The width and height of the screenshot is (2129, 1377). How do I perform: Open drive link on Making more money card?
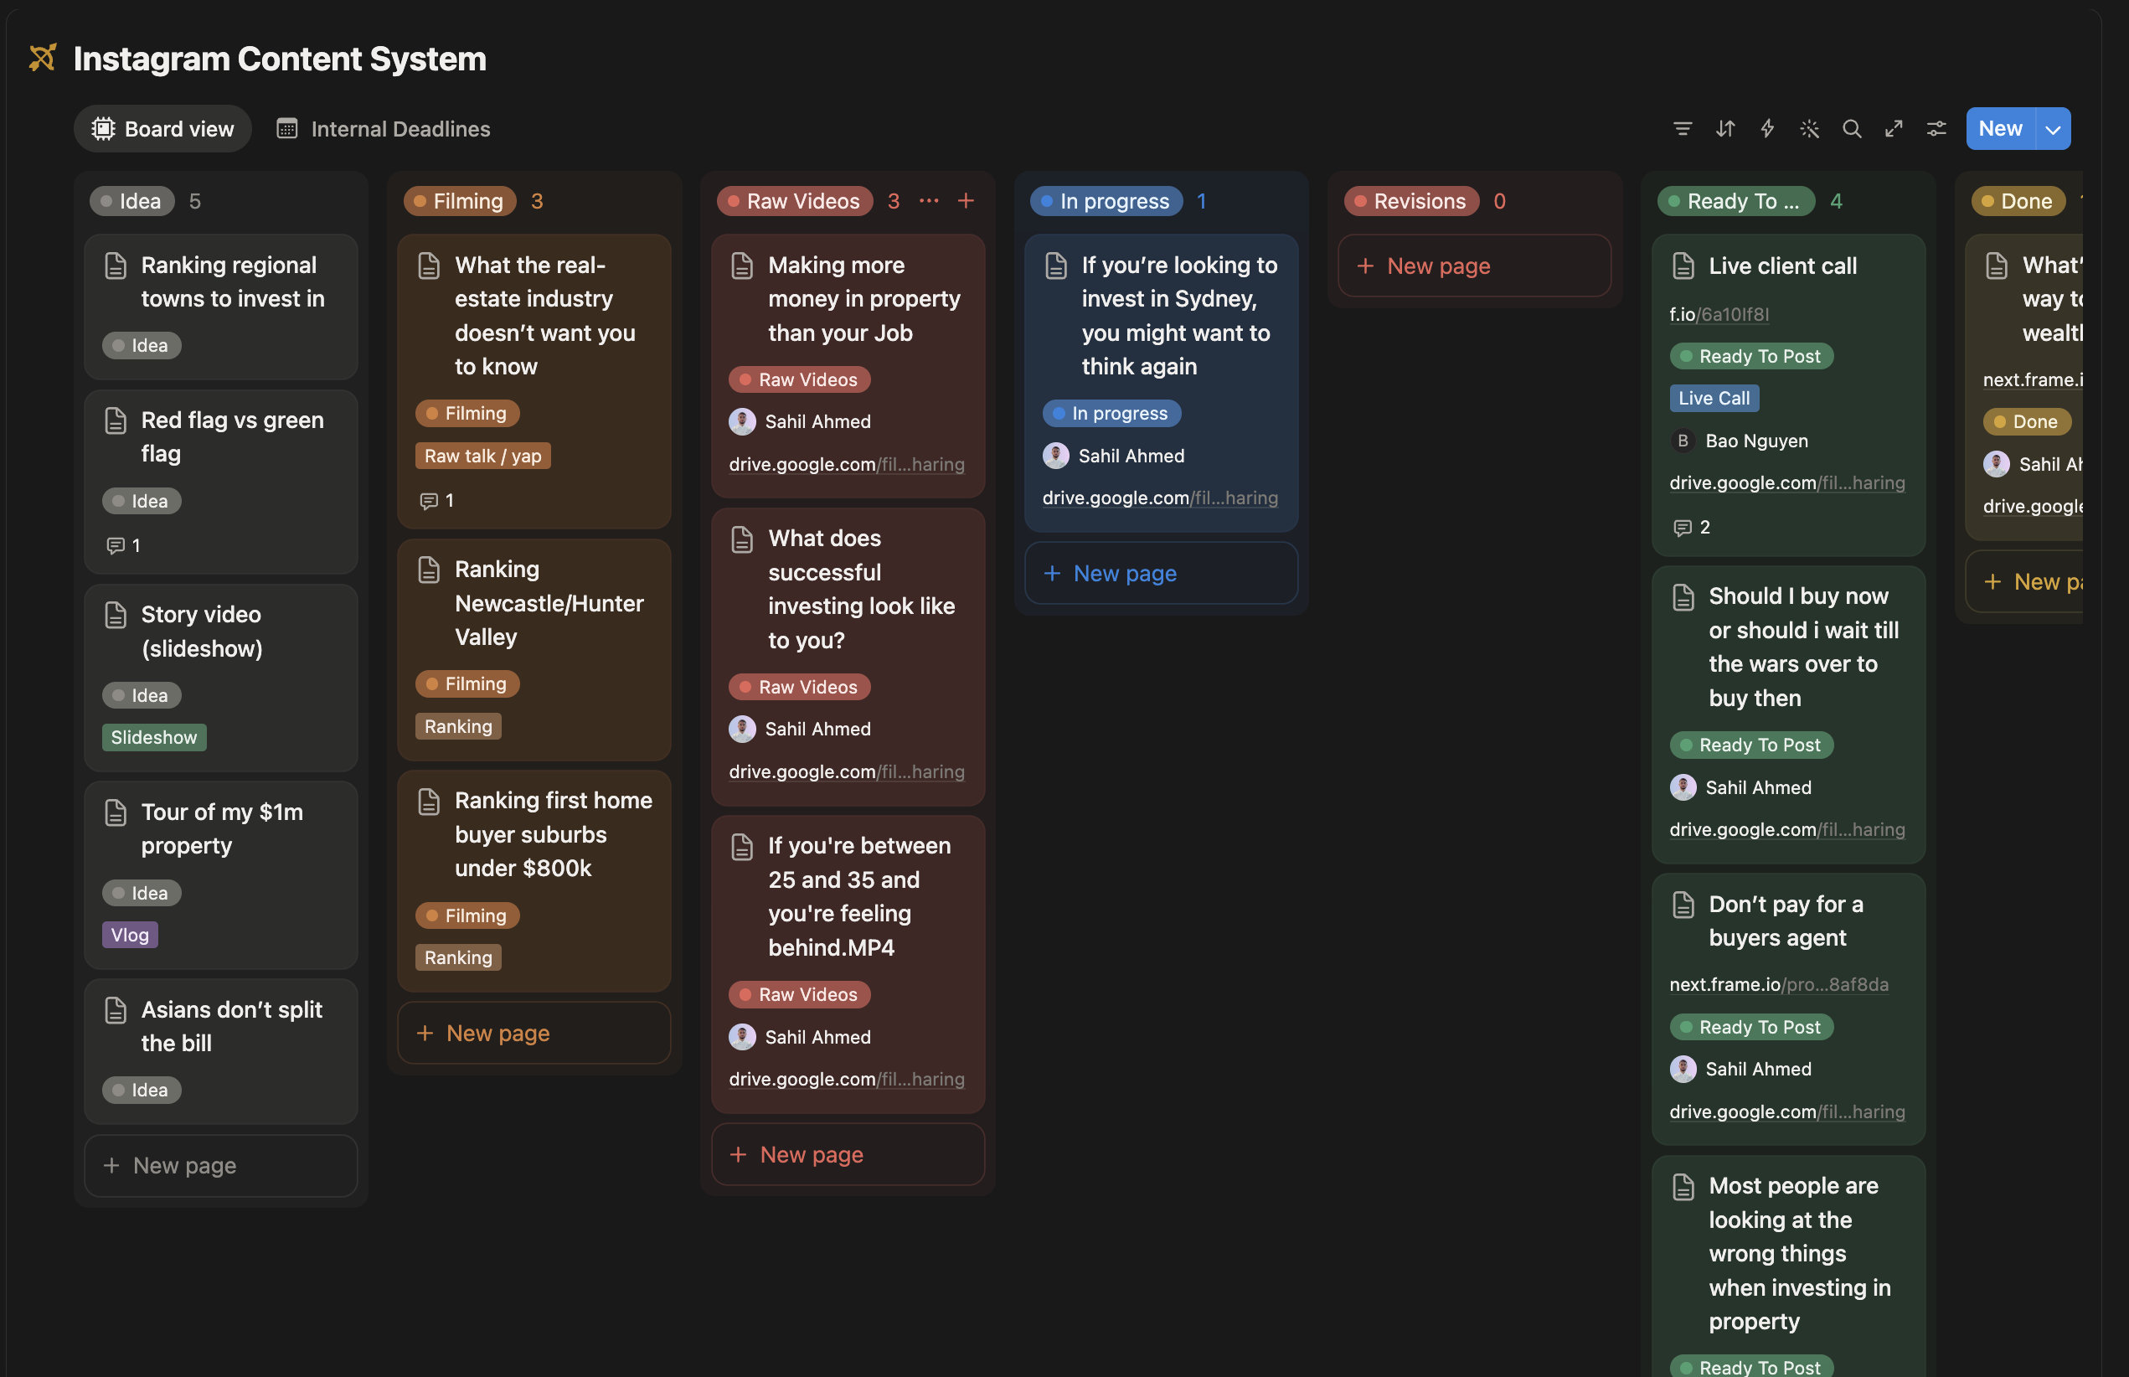coord(847,464)
